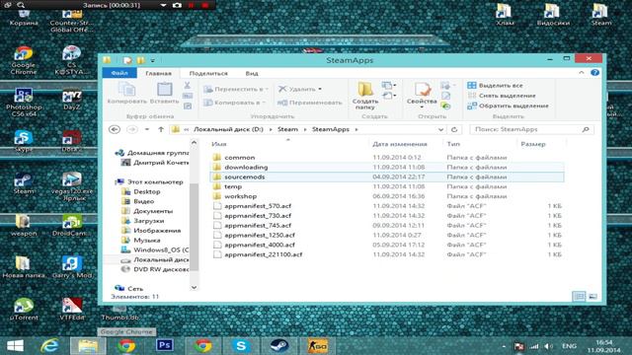This screenshot has width=632, height=355.
Task: Open the Quick Access Toolbar customize dropdown
Action: tap(152, 61)
